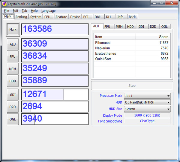Expand the HDD drive dropdown
Screen dimensions: 180x162
(x=147, y=102)
